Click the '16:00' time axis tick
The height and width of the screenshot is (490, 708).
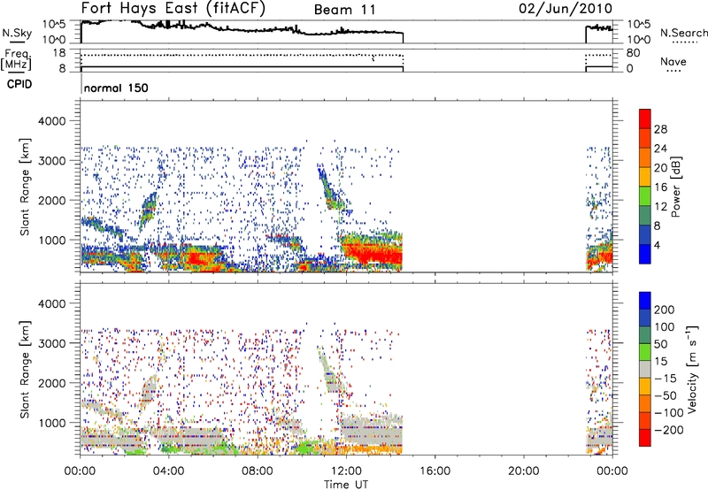[x=435, y=471]
